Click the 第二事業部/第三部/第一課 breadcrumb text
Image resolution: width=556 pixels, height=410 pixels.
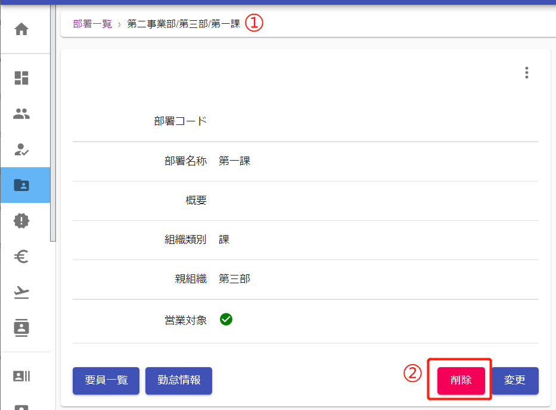[184, 24]
